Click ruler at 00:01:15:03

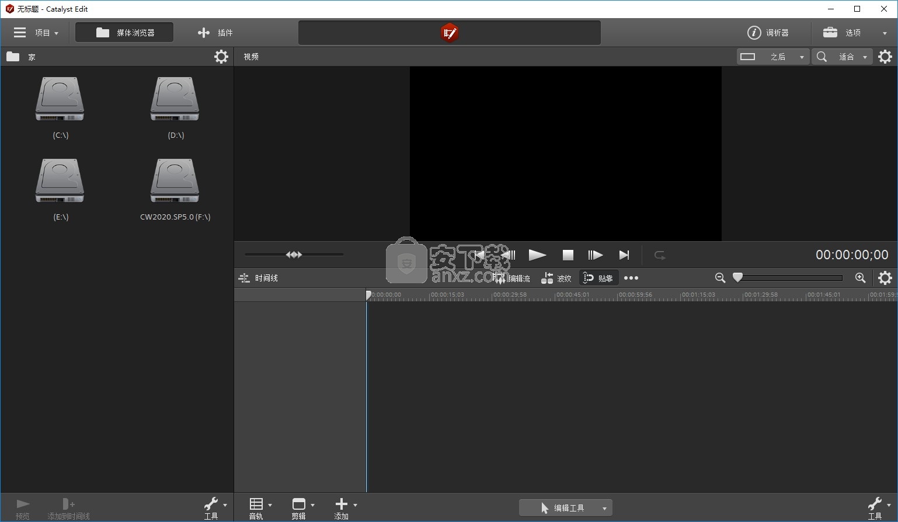[x=698, y=295]
